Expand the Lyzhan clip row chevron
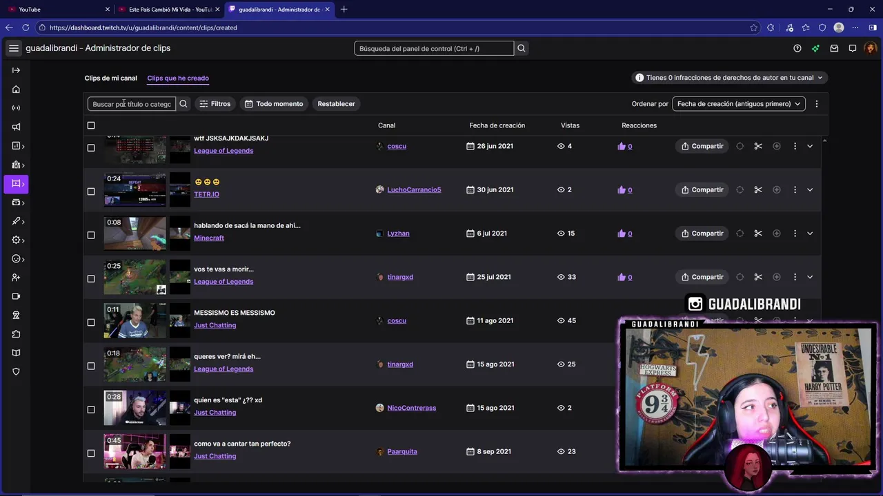 click(810, 234)
